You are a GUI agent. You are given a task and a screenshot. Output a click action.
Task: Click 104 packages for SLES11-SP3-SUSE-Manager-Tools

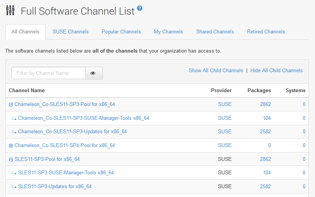pos(267,173)
